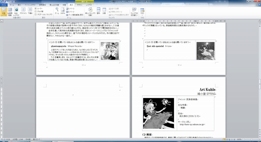Select print layout icon in status bar

tap(224, 139)
